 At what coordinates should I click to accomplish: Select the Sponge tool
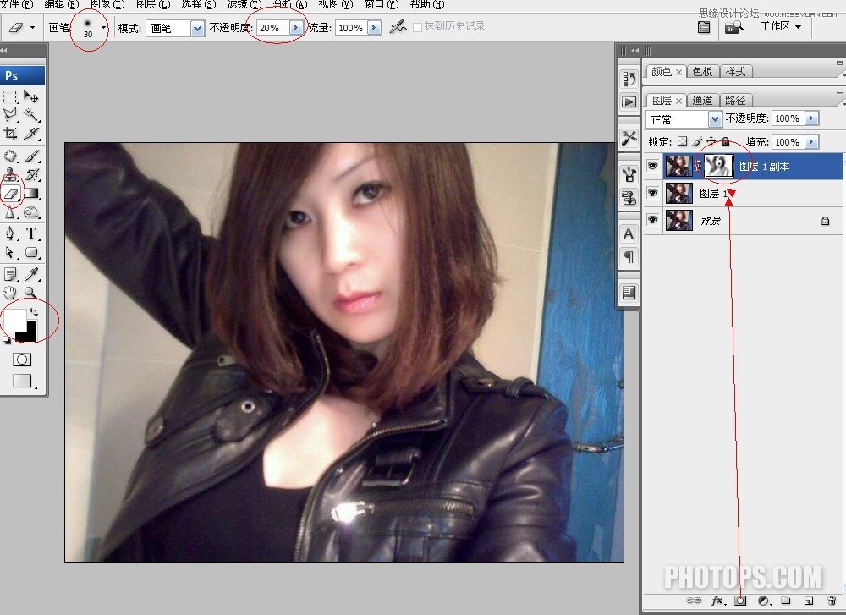tap(31, 212)
